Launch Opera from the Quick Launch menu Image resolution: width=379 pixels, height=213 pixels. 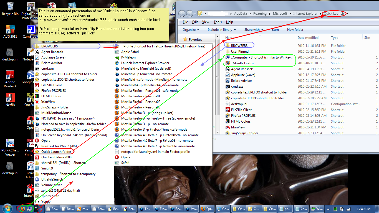46,141
